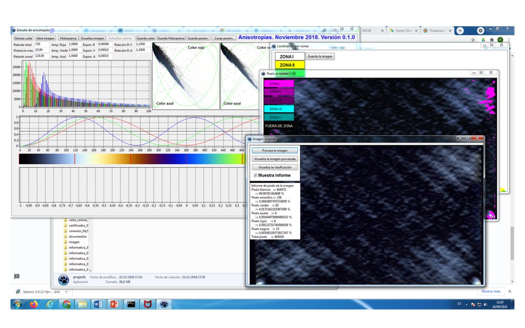Click the Retardo total input field

point(42,45)
